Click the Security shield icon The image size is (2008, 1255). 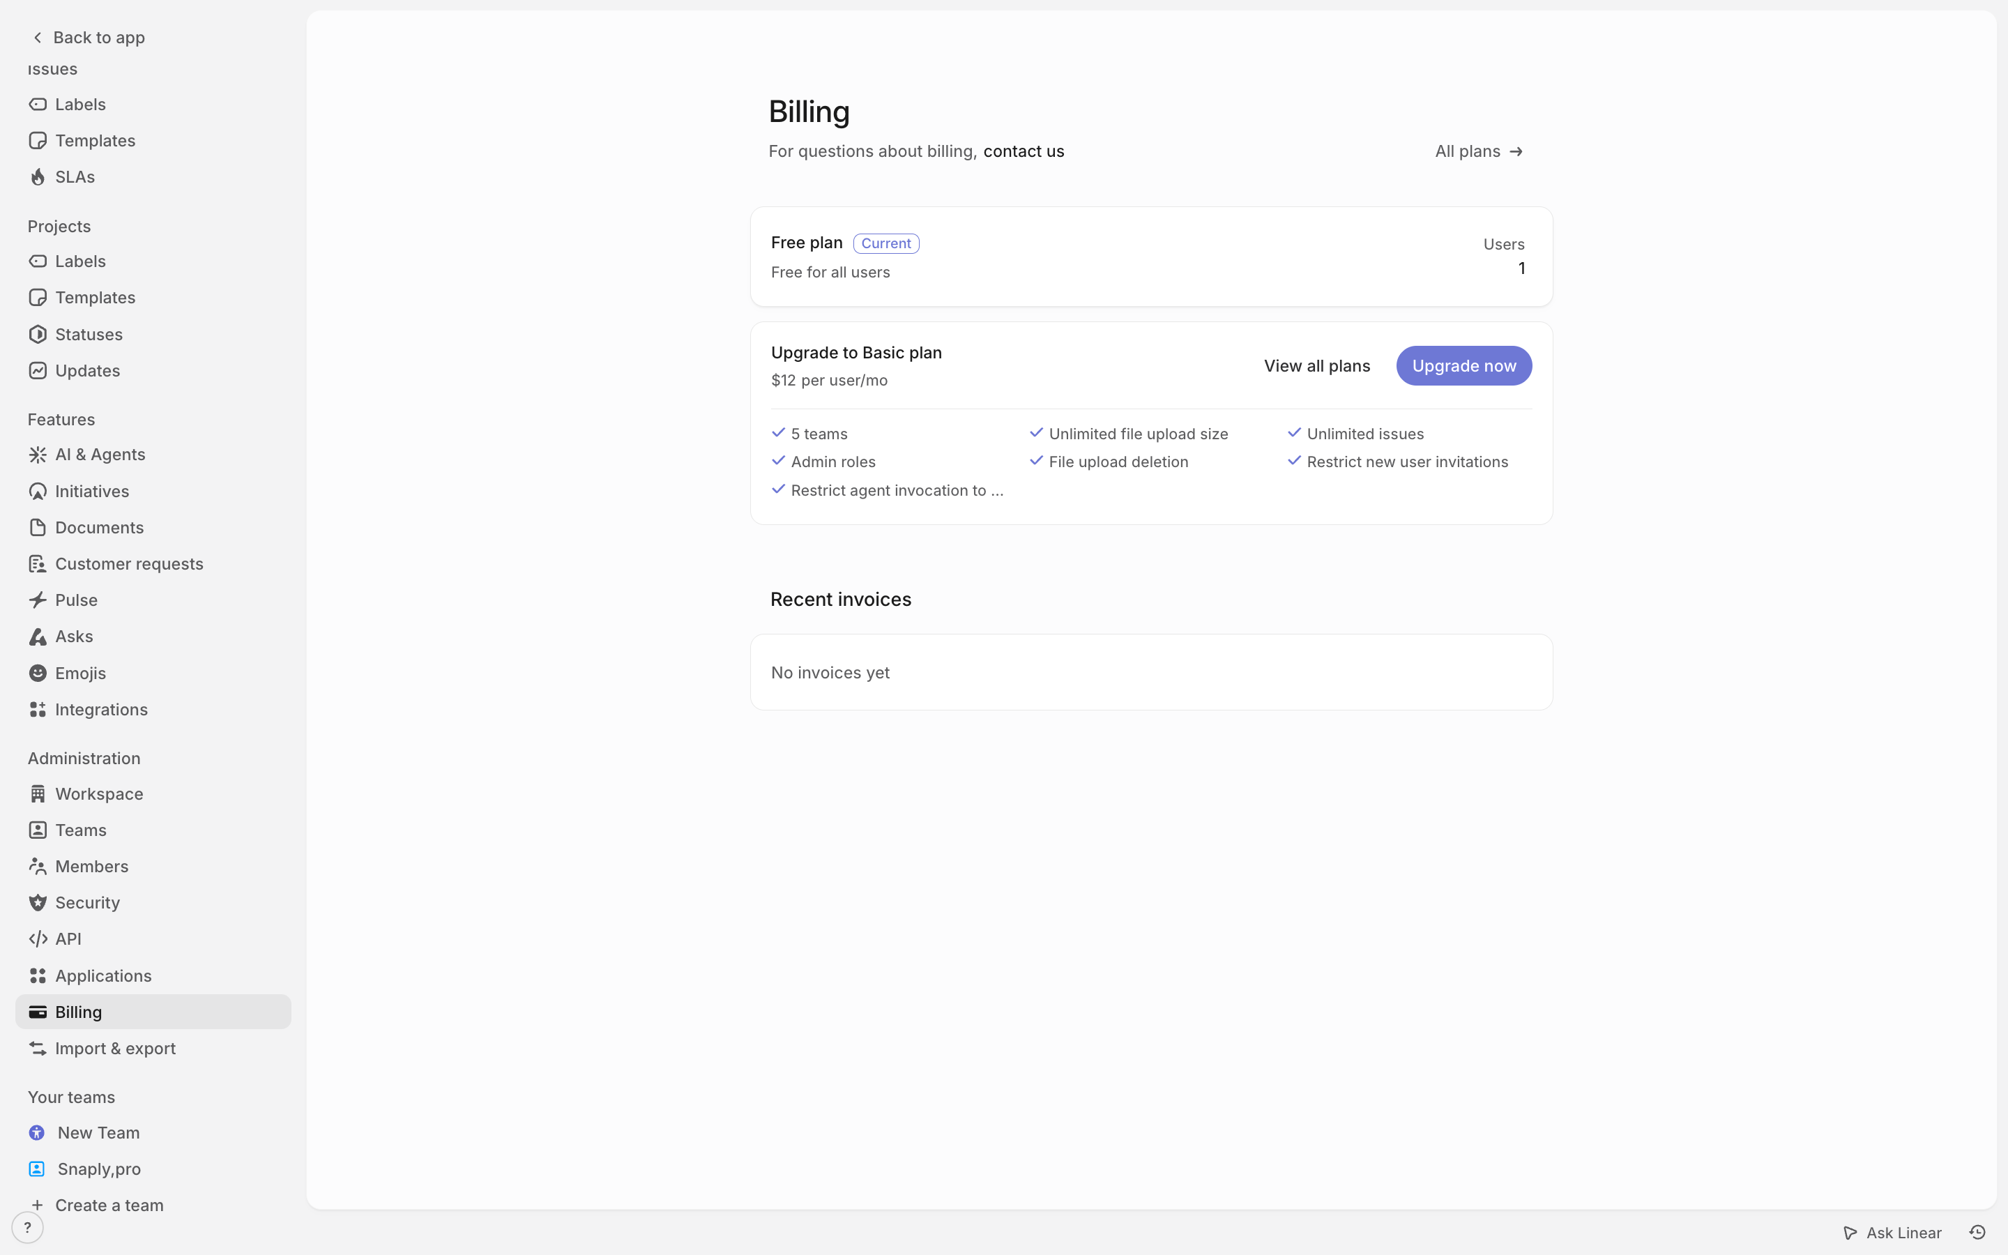point(38,903)
